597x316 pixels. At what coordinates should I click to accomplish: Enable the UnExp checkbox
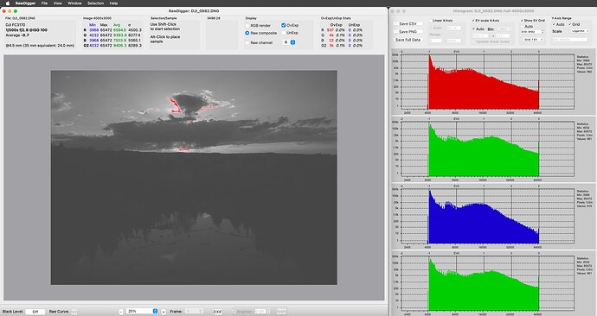(283, 33)
